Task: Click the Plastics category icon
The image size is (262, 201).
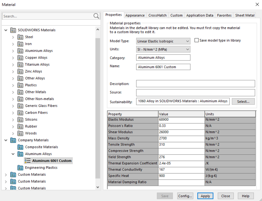Action: pos(20,85)
